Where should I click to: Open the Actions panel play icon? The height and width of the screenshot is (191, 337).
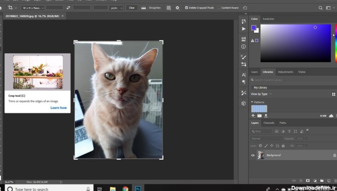click(243, 29)
